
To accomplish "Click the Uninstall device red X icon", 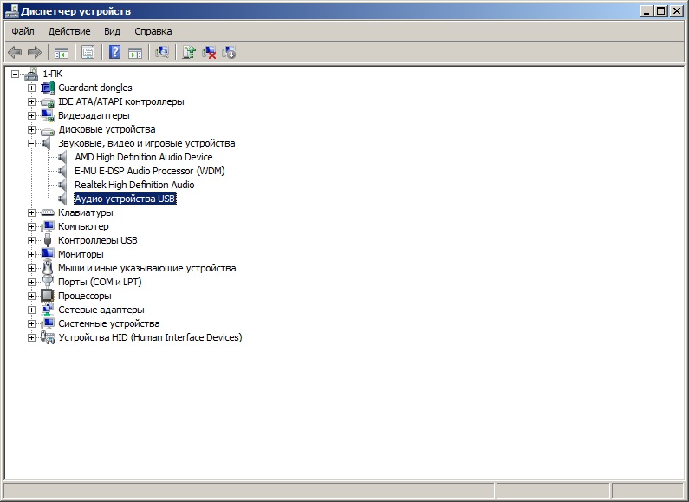I will pos(209,53).
